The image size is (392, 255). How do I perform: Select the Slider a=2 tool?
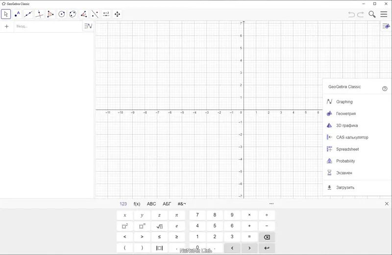click(x=106, y=14)
